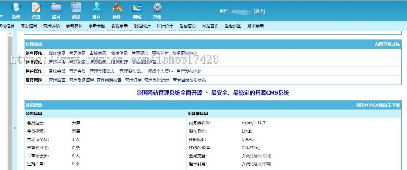Open 更新专题 in the top navigation bar
407x170 pixels.
tap(97, 26)
